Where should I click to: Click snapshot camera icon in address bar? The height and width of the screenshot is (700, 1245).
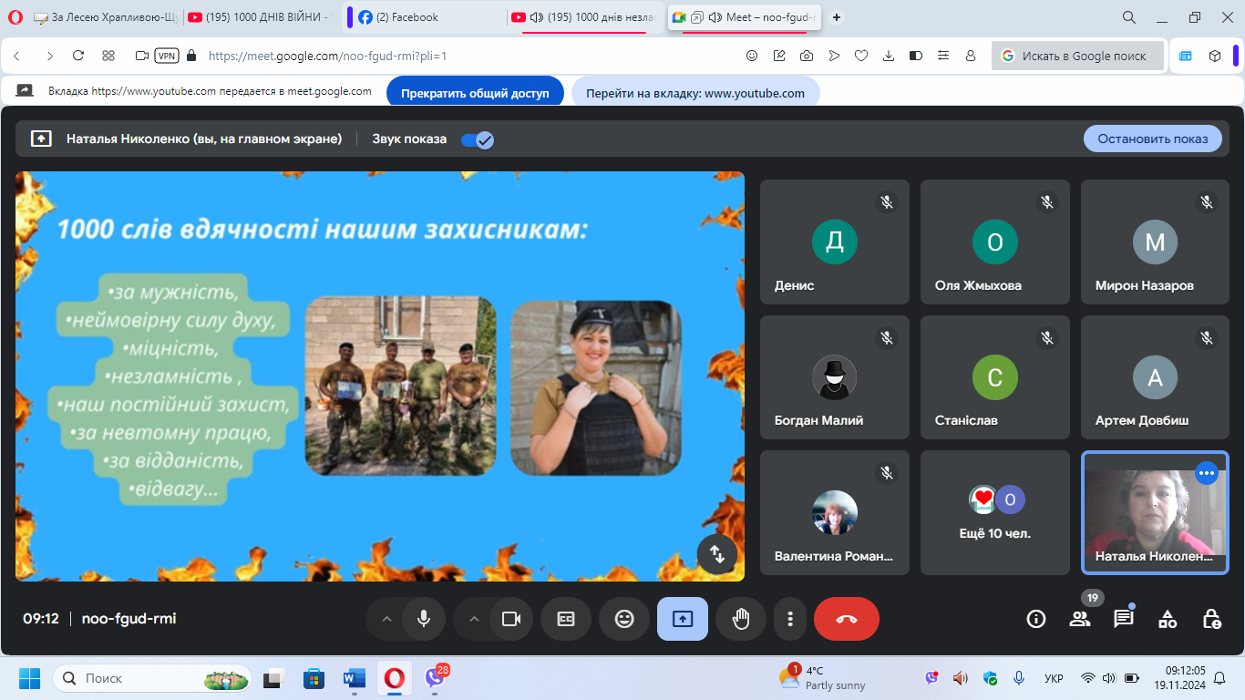coord(807,56)
